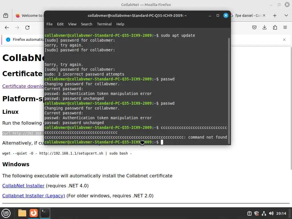This screenshot has height=219, width=292.
Task: Open the Linux Mint start menu
Action: pyautogui.click(x=6, y=213)
